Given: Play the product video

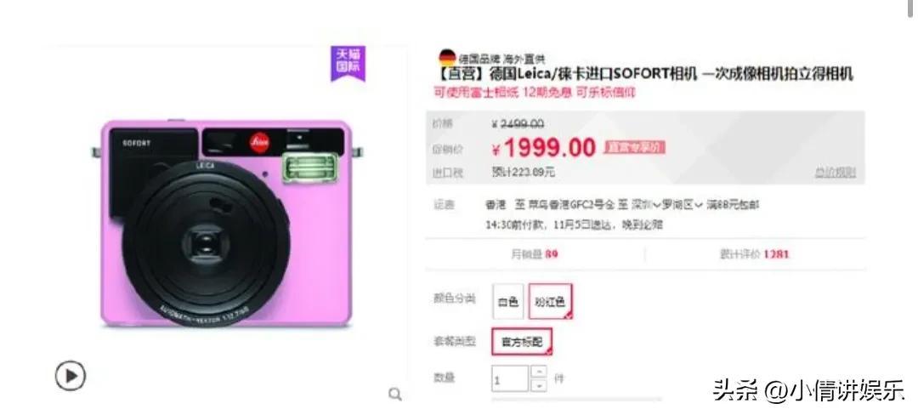Looking at the screenshot, I should point(71,376).
